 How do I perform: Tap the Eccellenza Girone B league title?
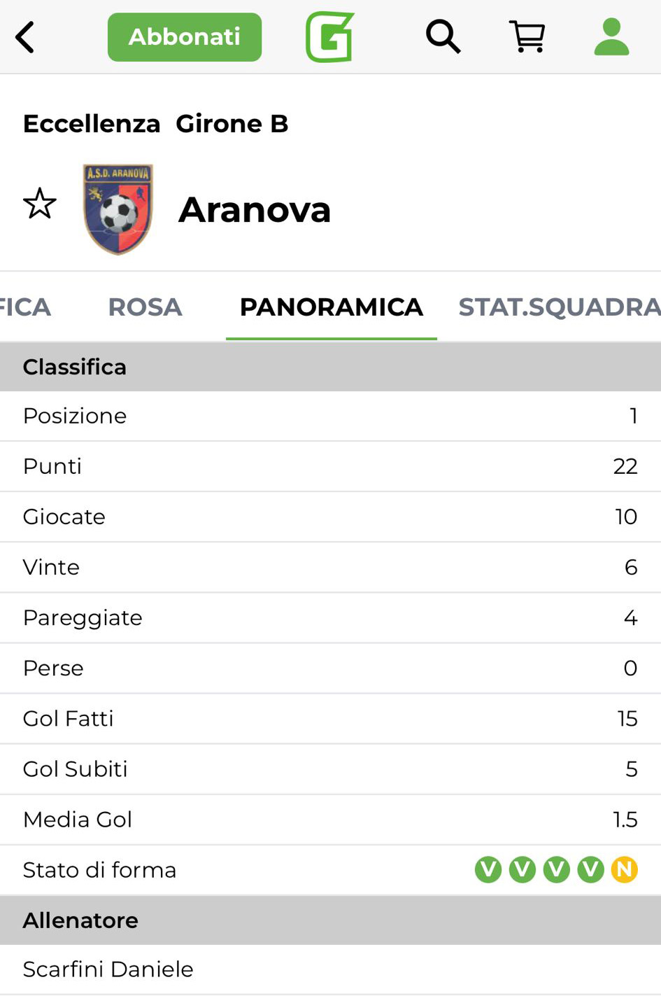coord(155,124)
